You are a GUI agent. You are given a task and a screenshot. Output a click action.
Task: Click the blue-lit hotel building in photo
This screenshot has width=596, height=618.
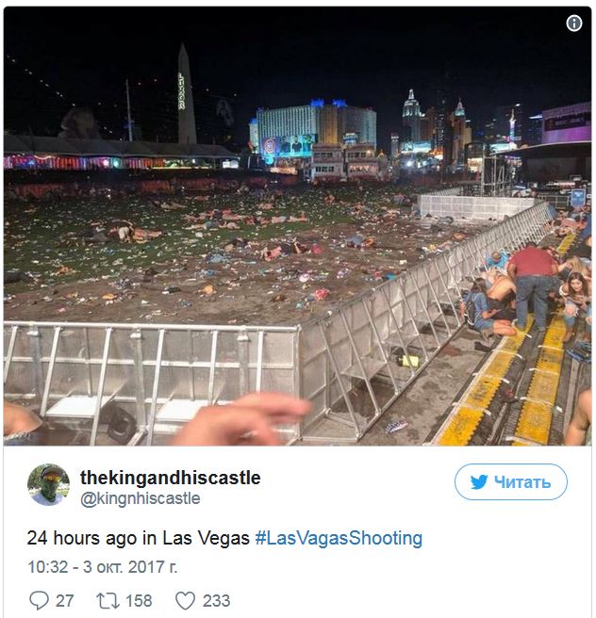click(316, 130)
